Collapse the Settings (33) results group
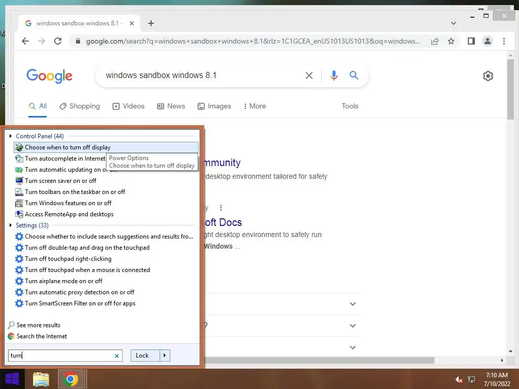519x389 pixels. coord(11,225)
